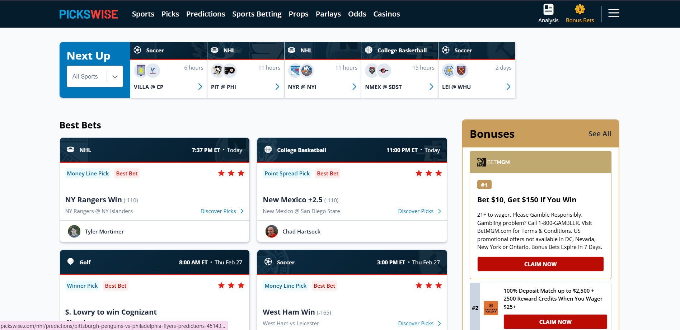Image resolution: width=680 pixels, height=330 pixels.
Task: Click the Point Spread Pick tag
Action: 287,174
